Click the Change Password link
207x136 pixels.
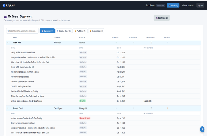coord(188,5)
